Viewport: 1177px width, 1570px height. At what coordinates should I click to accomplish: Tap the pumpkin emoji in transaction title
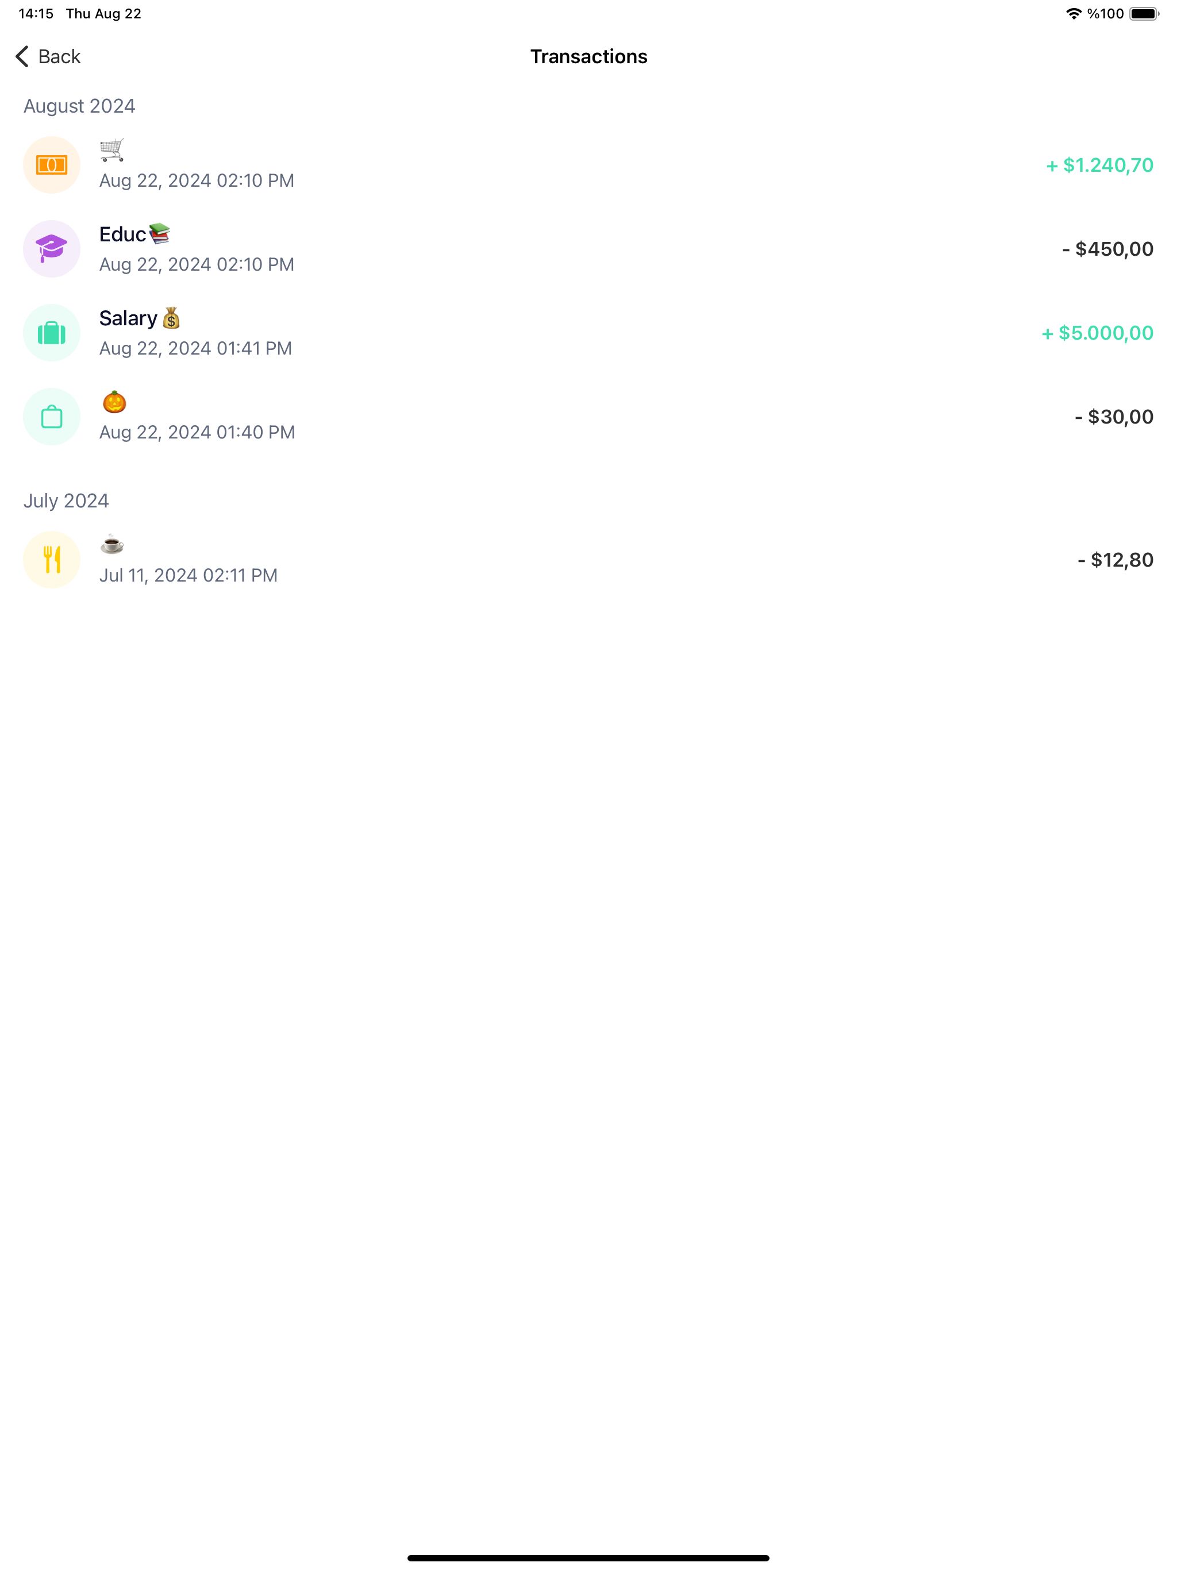(114, 402)
